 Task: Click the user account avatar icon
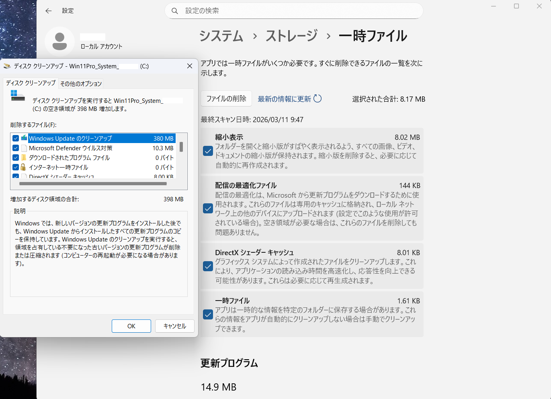pyautogui.click(x=59, y=41)
